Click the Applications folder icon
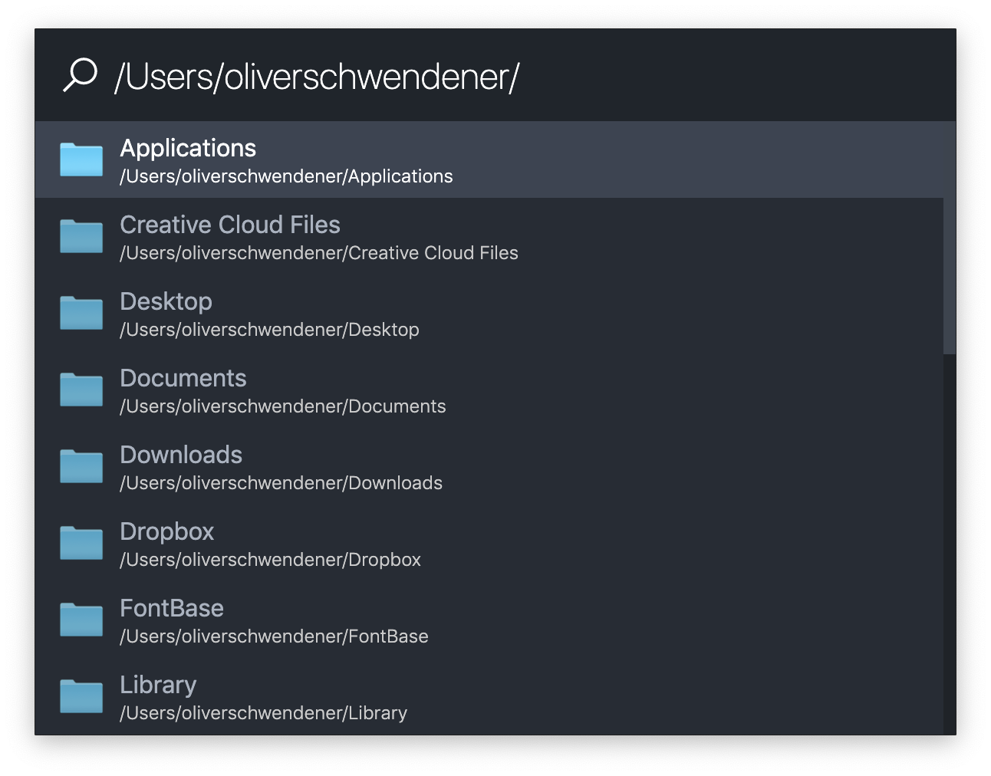The image size is (991, 776). pyautogui.click(x=81, y=159)
